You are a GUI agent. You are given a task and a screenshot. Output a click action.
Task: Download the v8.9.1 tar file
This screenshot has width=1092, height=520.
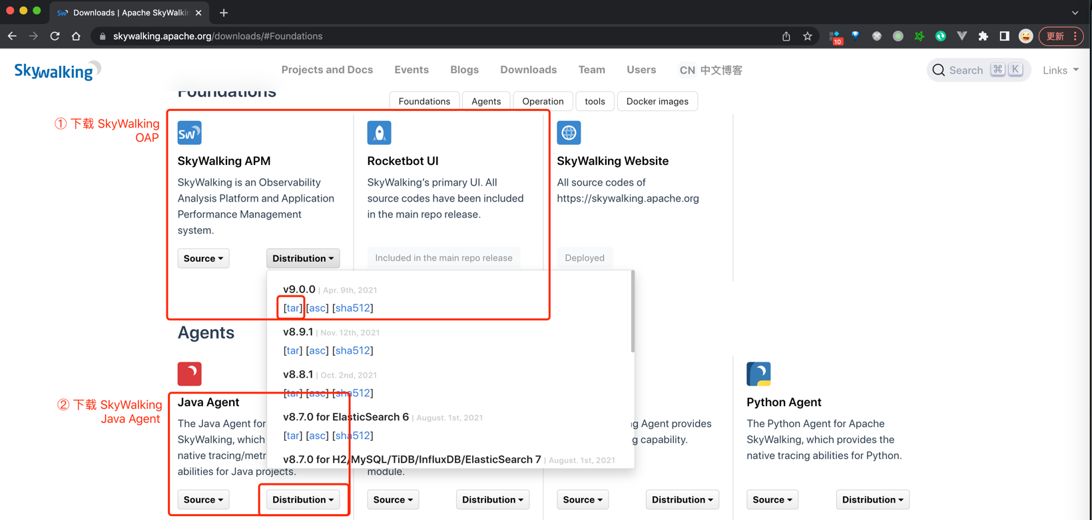click(293, 350)
